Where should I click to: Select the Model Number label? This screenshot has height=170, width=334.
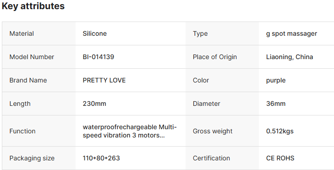[32, 57]
